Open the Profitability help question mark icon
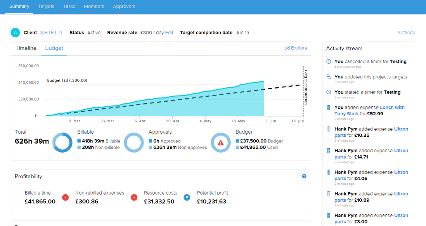 [x=304, y=176]
